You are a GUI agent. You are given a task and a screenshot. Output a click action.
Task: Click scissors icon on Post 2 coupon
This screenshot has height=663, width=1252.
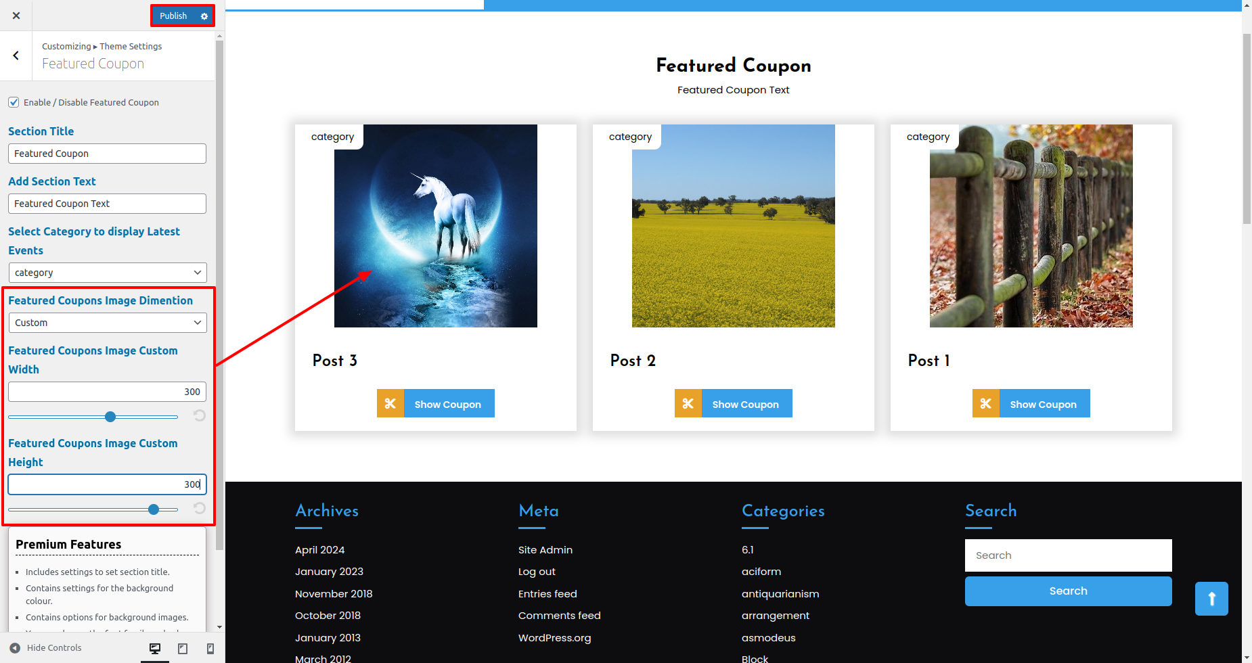coord(688,403)
